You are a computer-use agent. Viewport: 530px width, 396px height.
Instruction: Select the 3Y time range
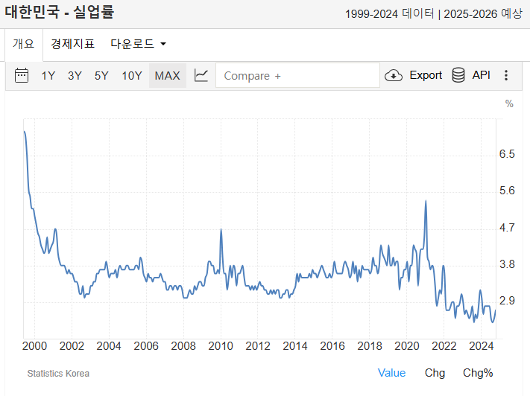coord(75,75)
